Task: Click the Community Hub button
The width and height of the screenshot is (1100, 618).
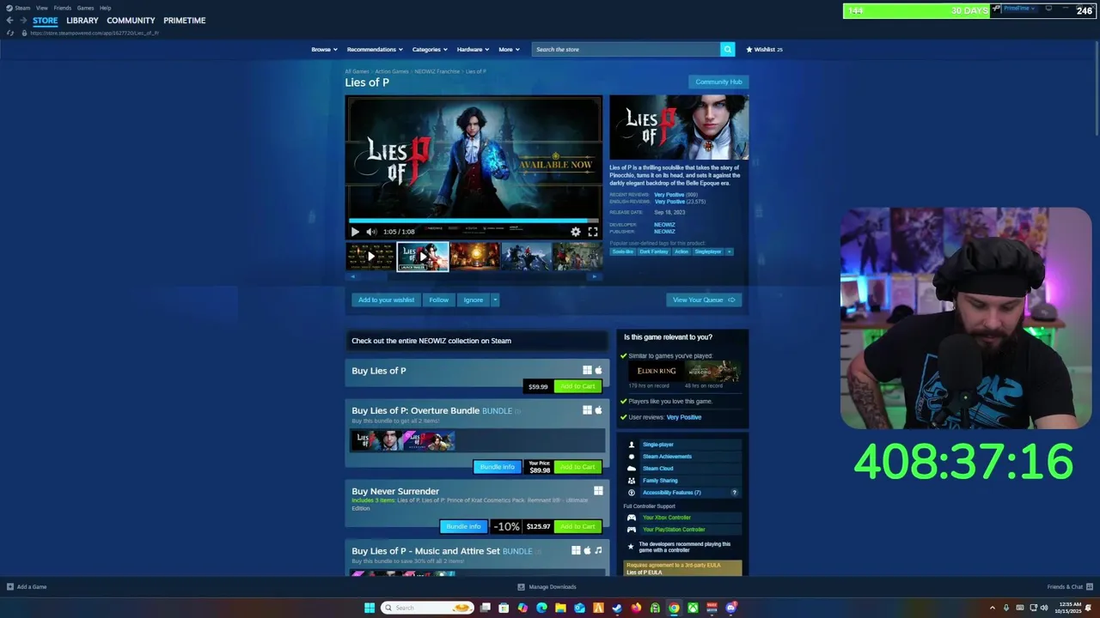Action: (718, 82)
